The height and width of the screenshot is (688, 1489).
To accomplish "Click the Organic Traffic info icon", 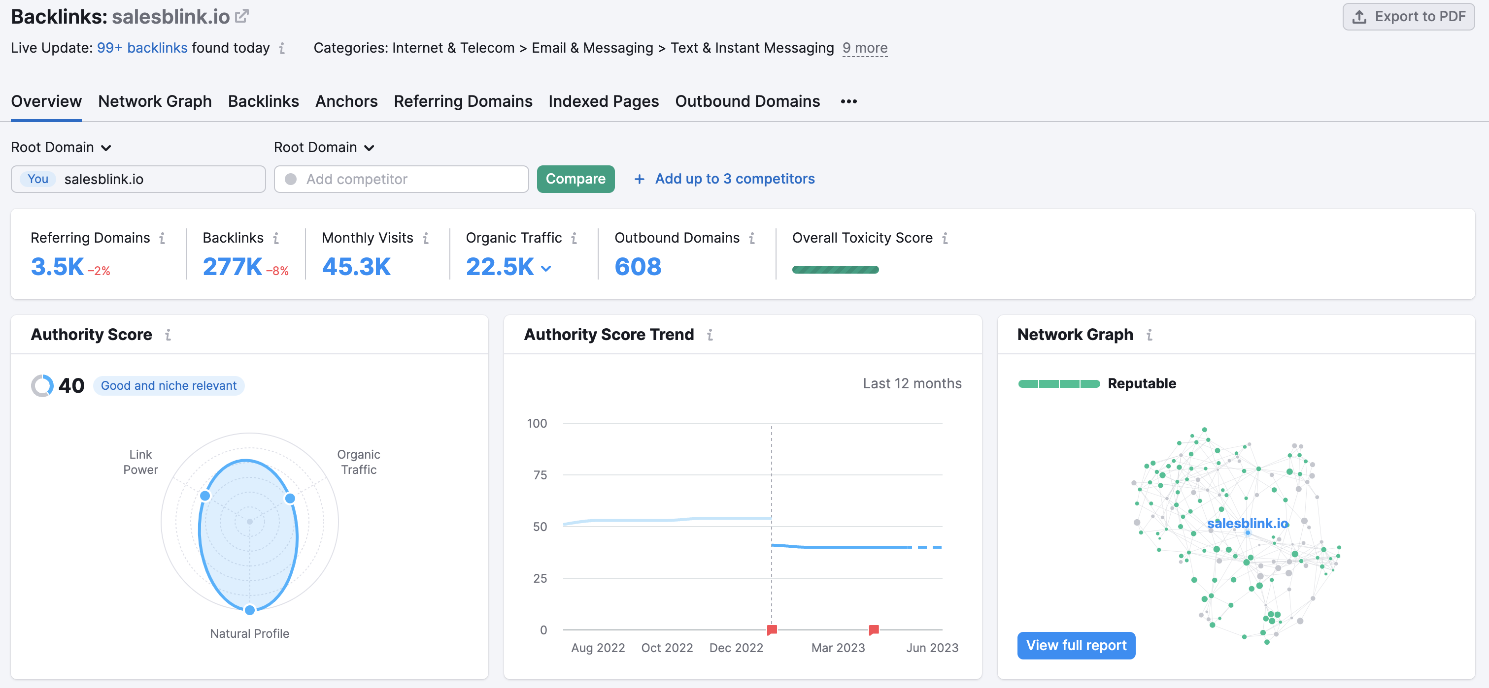I will [574, 238].
